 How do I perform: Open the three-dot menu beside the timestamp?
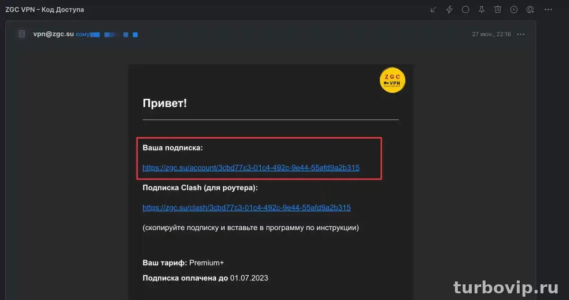[520, 34]
